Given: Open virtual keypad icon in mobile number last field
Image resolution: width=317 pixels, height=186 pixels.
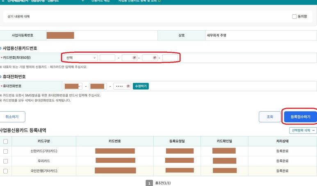Looking at the screenshot, I should point(128,86).
